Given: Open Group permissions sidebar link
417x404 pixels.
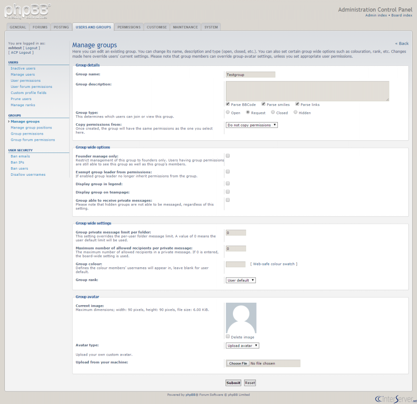Looking at the screenshot, I should coord(27,133).
